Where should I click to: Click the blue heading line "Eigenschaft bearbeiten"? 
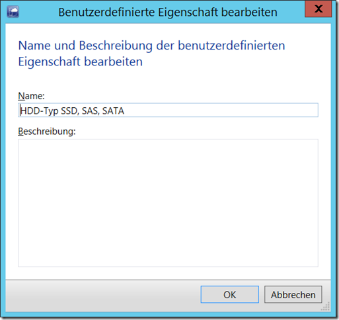81,61
